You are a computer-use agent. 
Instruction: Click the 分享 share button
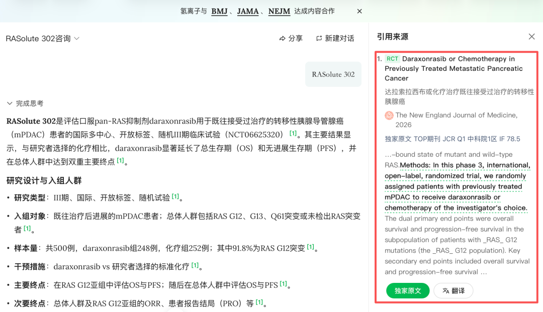tap(291, 38)
